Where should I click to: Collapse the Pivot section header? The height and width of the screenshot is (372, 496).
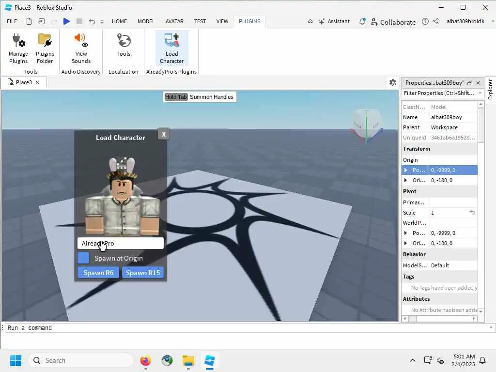click(439, 191)
